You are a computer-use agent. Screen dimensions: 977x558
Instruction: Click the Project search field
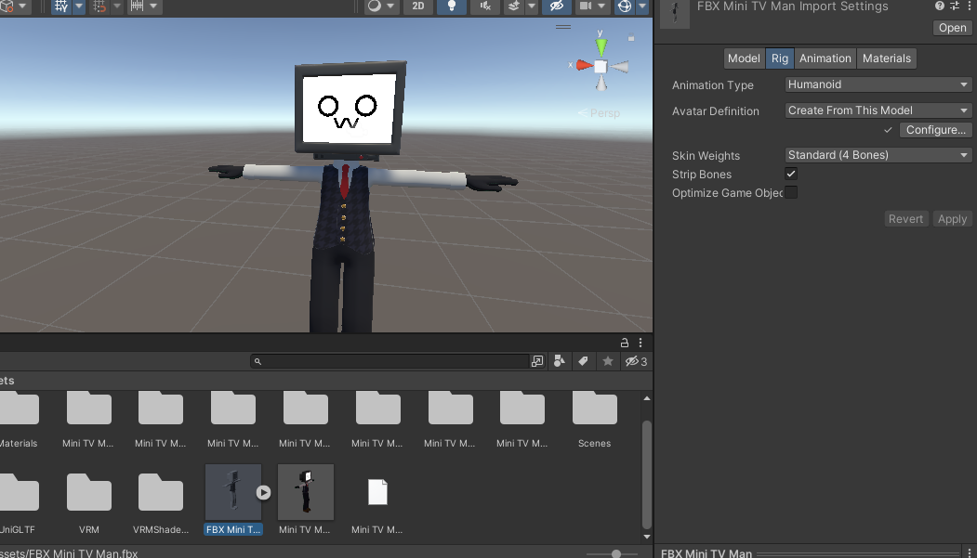point(390,361)
